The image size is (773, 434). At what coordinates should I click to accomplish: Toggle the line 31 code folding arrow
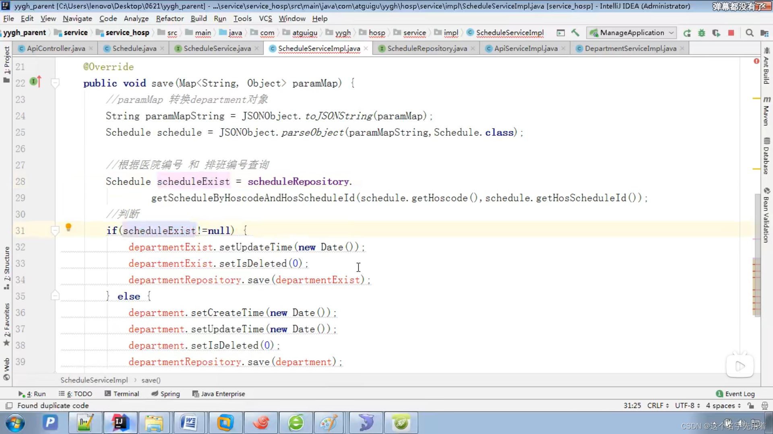click(x=55, y=230)
